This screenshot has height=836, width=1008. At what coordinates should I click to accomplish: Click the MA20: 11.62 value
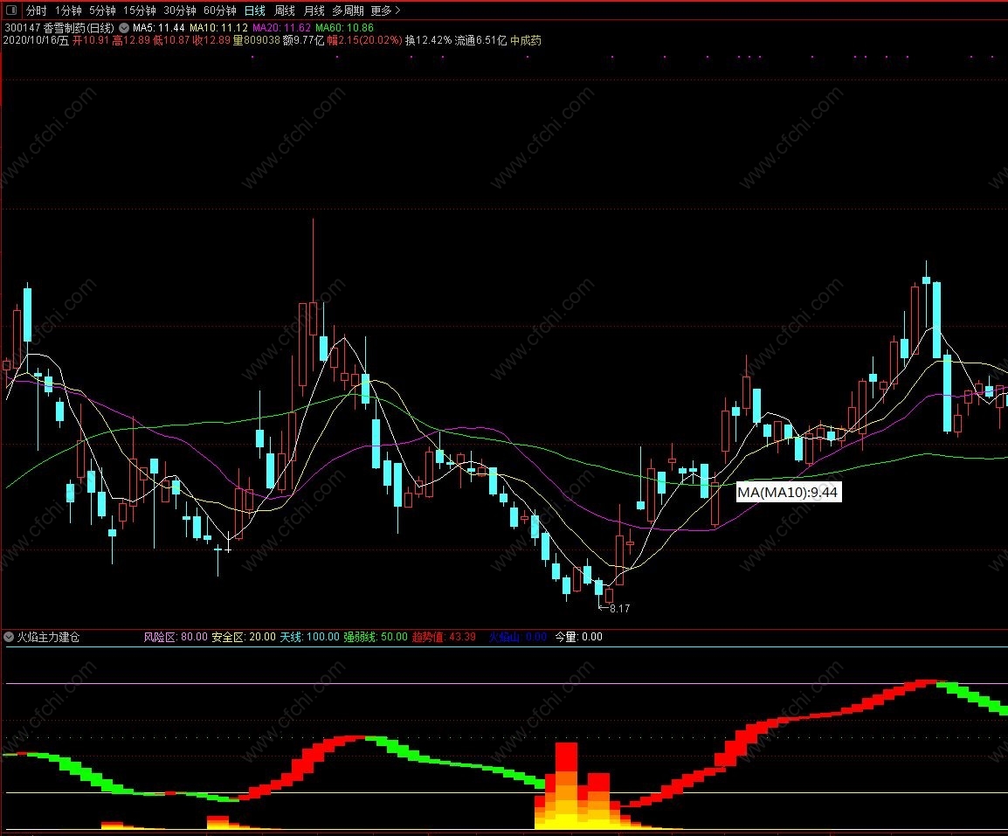(x=281, y=28)
